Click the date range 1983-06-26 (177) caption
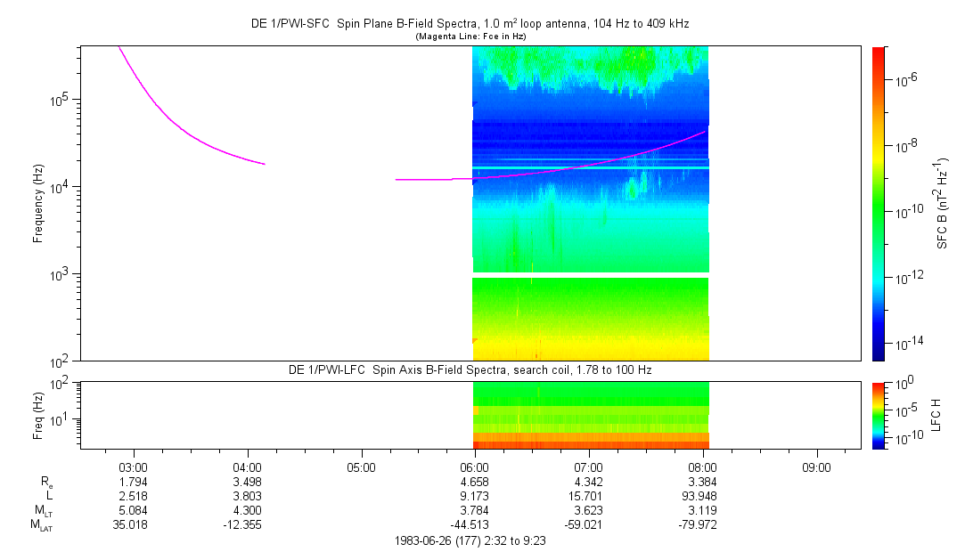 (470, 541)
